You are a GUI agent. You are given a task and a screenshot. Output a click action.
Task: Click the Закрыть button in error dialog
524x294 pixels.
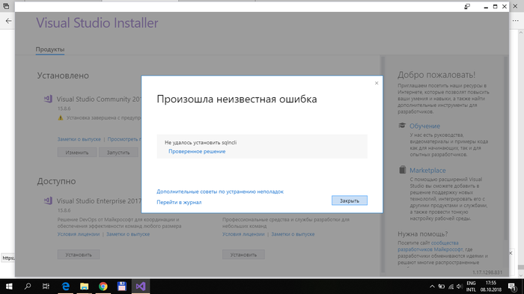350,200
